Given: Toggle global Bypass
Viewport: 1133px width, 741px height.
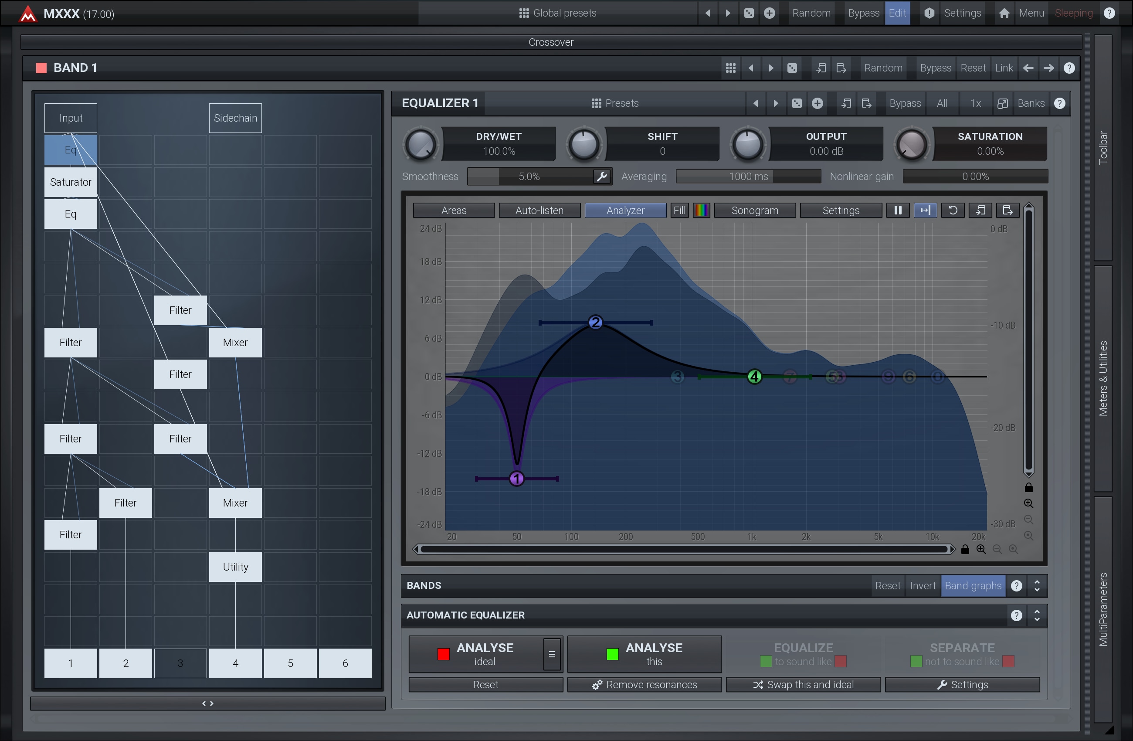Looking at the screenshot, I should pos(863,13).
